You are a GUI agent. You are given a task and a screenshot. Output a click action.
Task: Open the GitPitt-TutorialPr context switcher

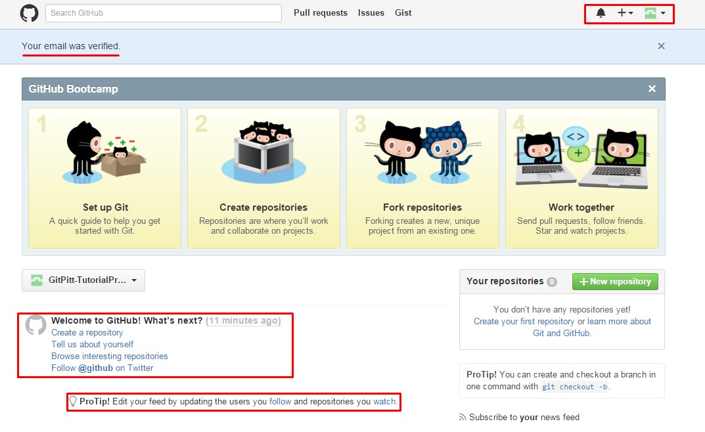[83, 280]
